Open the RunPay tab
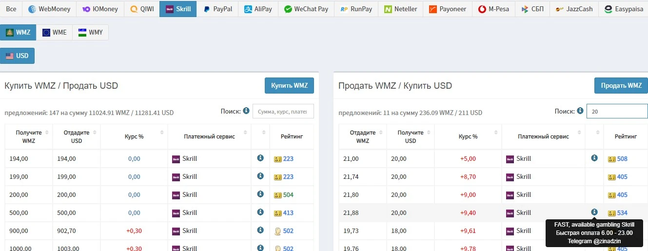This screenshot has height=251, width=648. pos(356,9)
